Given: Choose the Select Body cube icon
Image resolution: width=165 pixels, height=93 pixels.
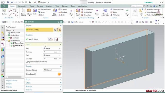Looking at the screenshot, I should [59, 74].
